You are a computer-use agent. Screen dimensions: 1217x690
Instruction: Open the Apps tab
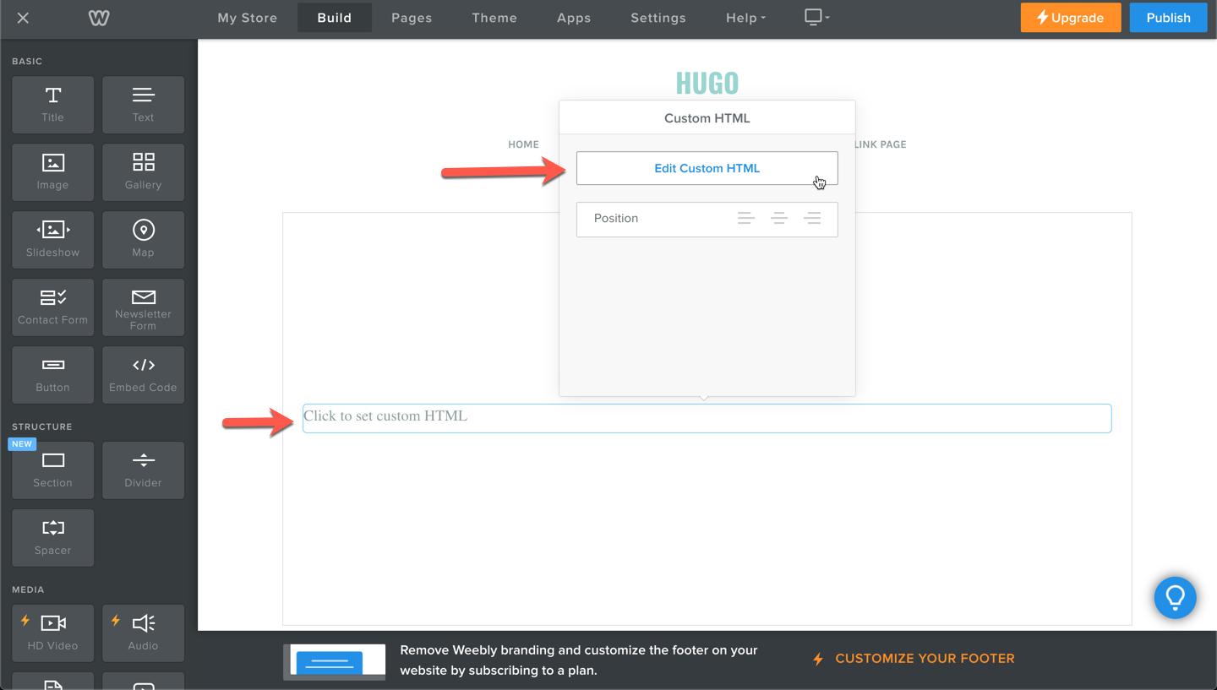(x=574, y=18)
